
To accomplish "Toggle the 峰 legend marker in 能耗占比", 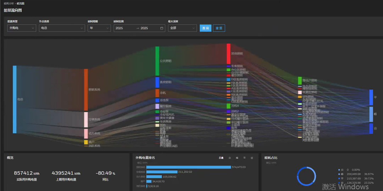I will point(339,174).
